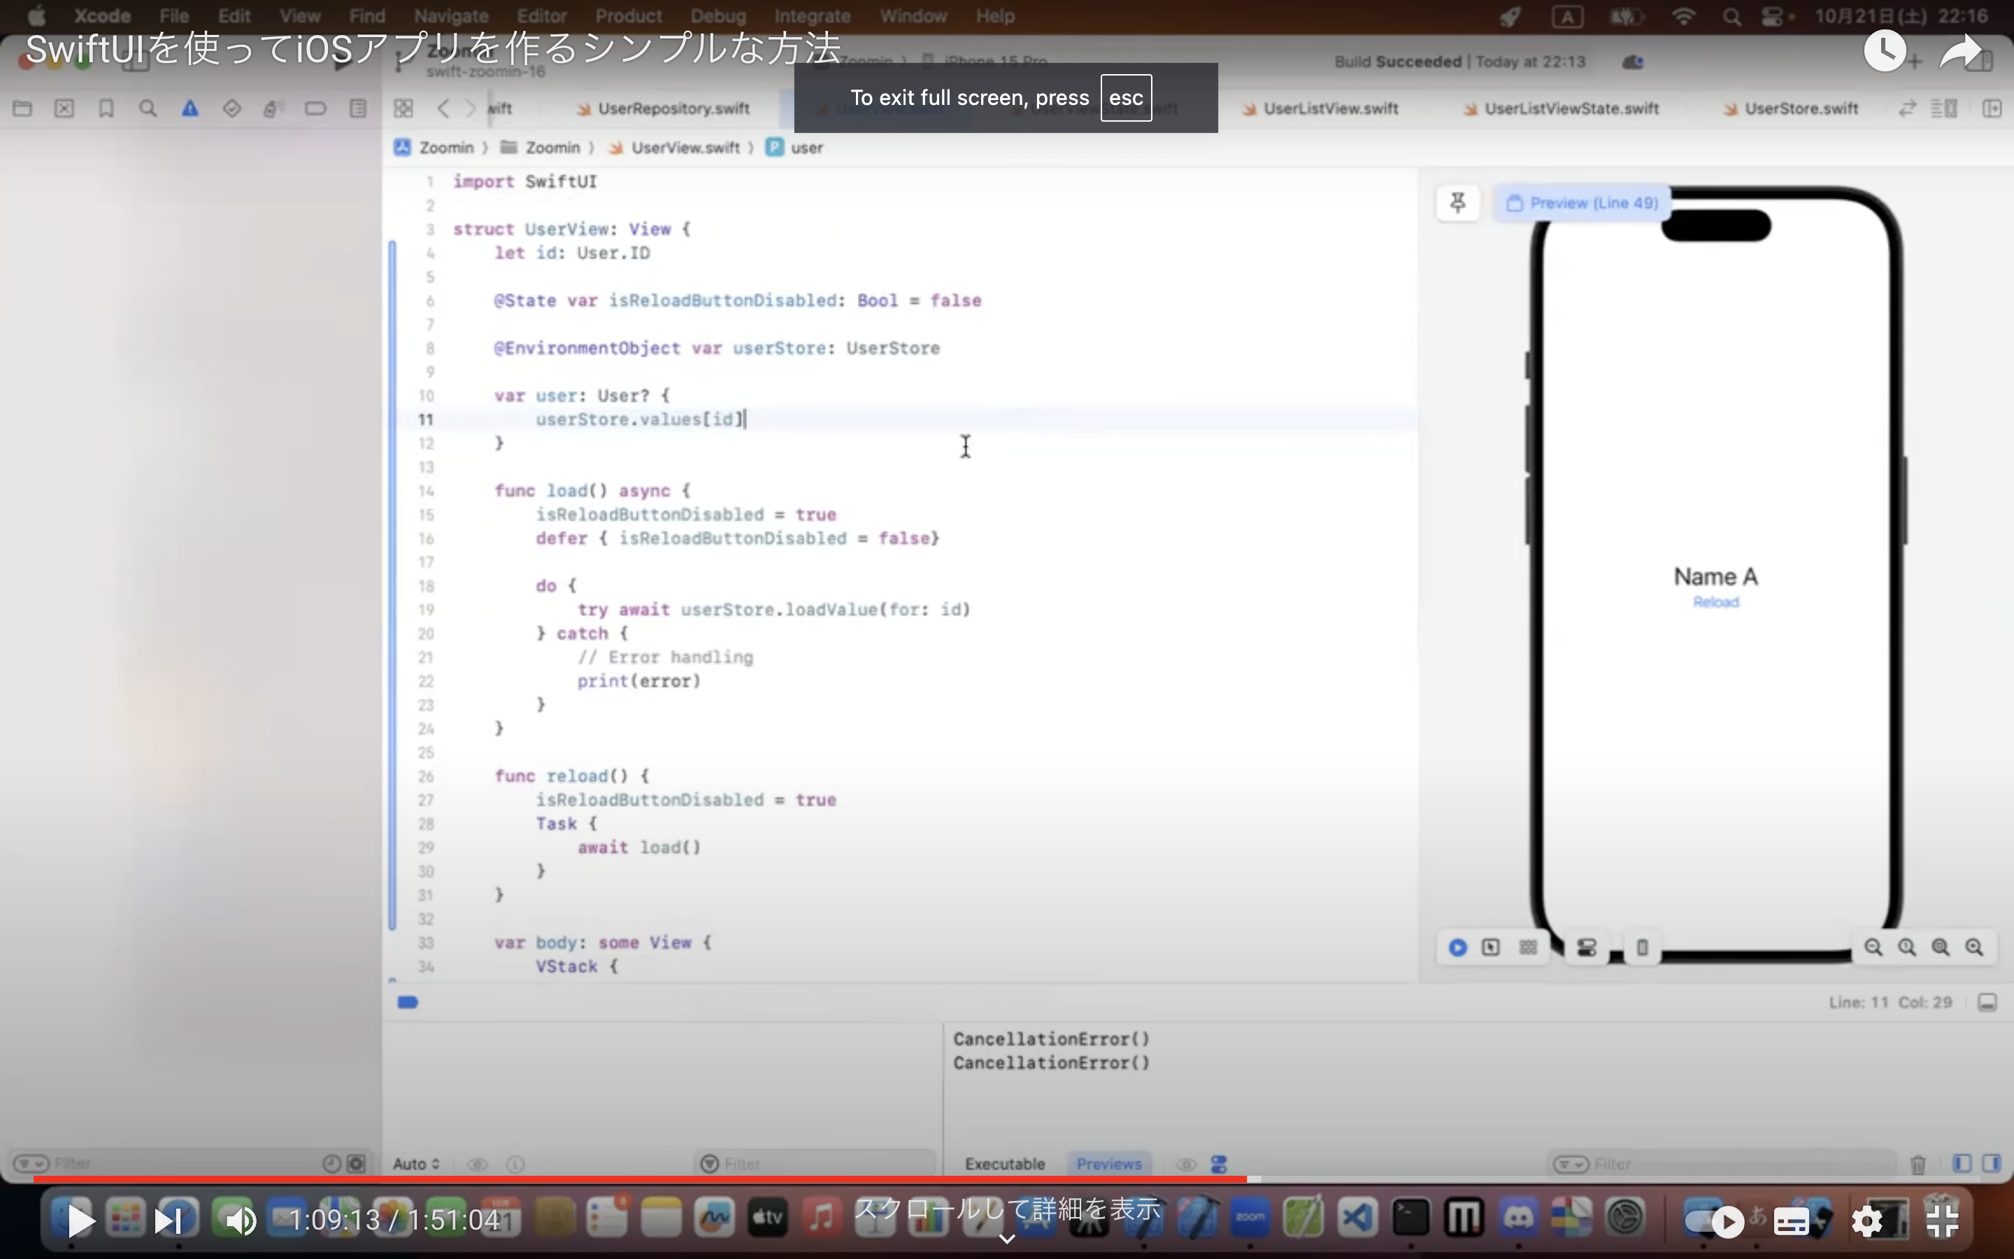Start live preview with the play icon
This screenshot has width=2014, height=1259.
click(1457, 948)
